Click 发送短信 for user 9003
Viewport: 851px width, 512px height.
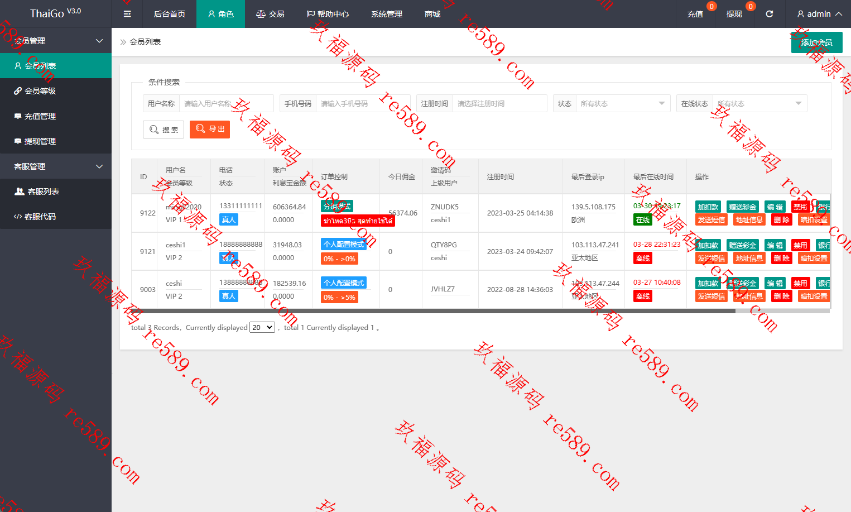(x=711, y=296)
